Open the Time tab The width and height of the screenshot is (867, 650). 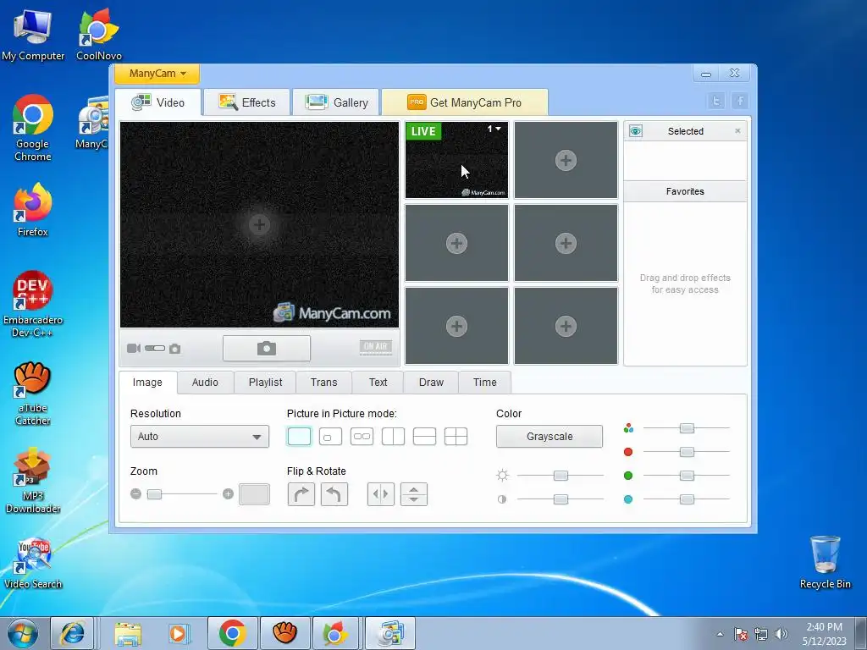(485, 383)
